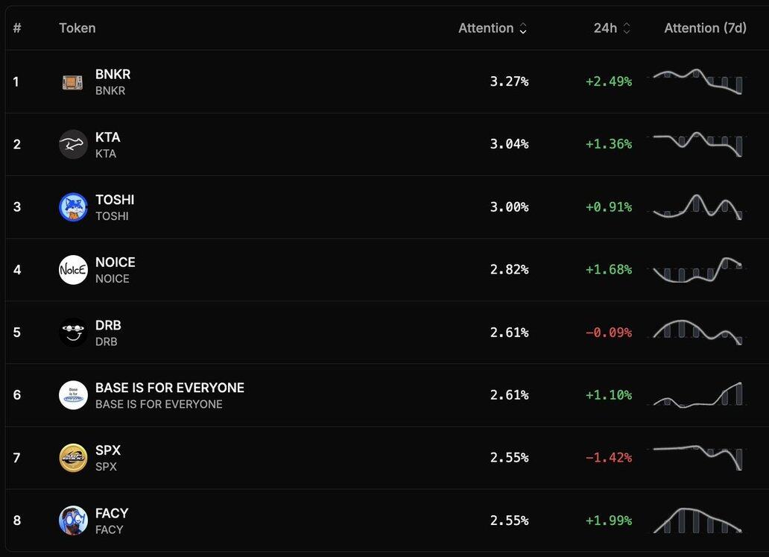The width and height of the screenshot is (769, 557).
Task: Open the TOSHI token name link
Action: [115, 200]
